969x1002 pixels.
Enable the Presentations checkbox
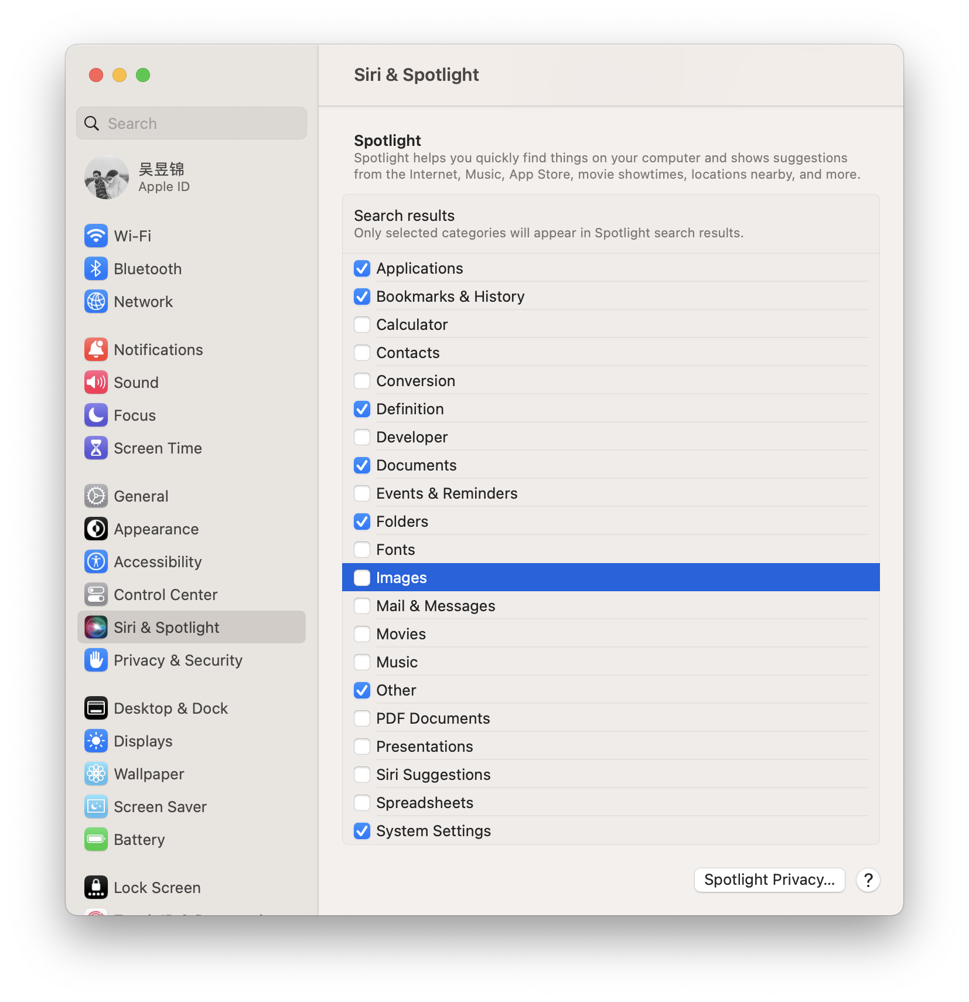(362, 747)
